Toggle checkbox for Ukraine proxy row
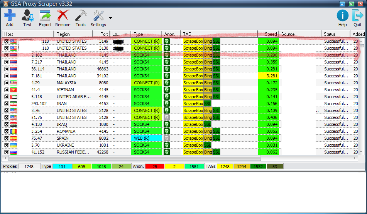This screenshot has width=367, height=214. click(x=7, y=145)
